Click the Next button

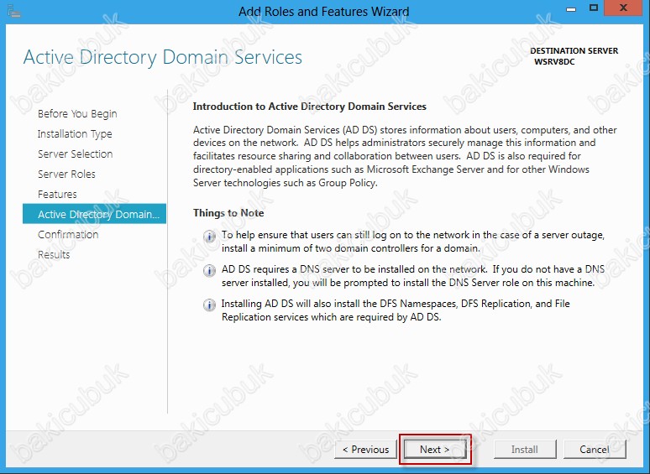[x=435, y=449]
